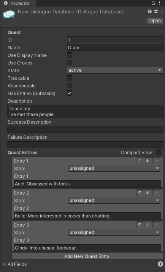
Task: Add a field via plus icon
Action: tap(160, 264)
